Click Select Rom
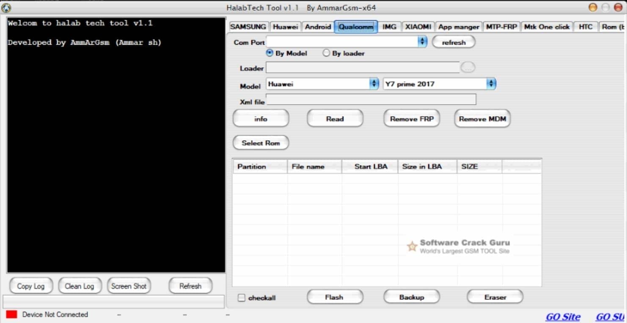Image resolution: width=627 pixels, height=323 pixels. 261,143
